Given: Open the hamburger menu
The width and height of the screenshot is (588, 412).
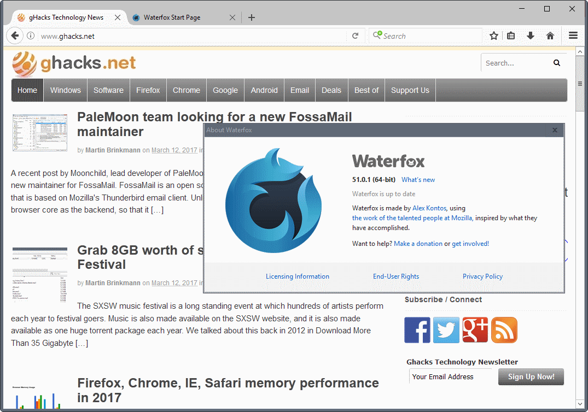Looking at the screenshot, I should point(573,36).
